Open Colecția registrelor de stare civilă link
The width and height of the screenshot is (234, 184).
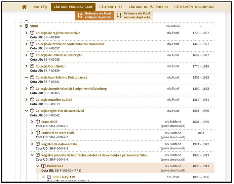pos(60,111)
